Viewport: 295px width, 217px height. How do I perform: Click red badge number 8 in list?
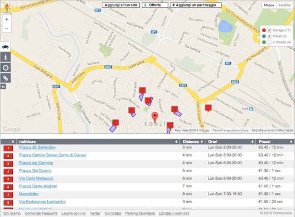click(8, 202)
